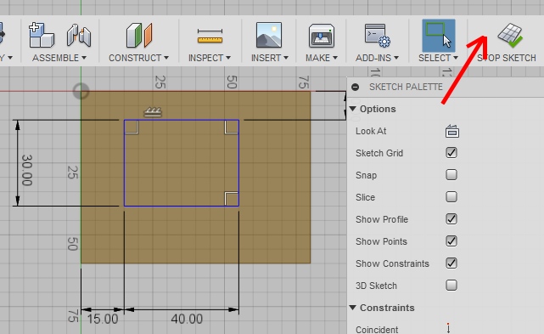
Task: Click the bottom-right perpendicular constraint marker of the rectangle
Action: coord(232,199)
